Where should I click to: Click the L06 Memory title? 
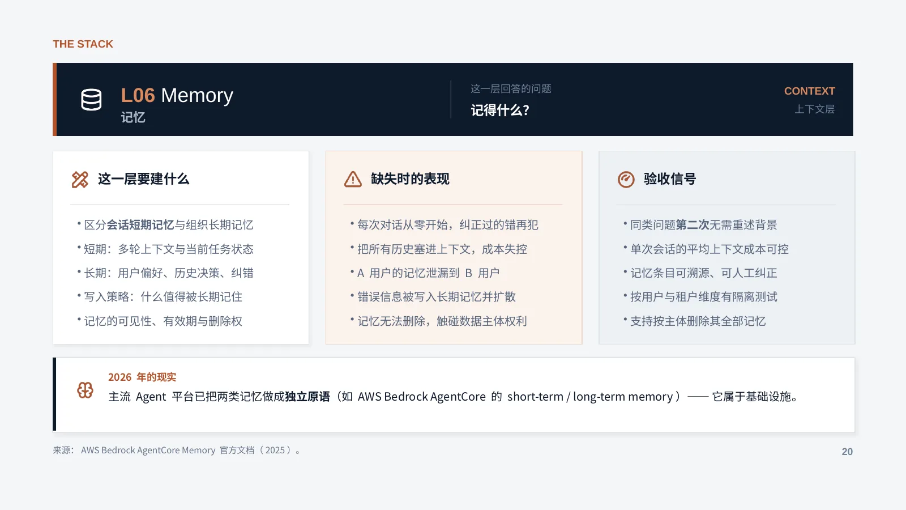(x=177, y=95)
